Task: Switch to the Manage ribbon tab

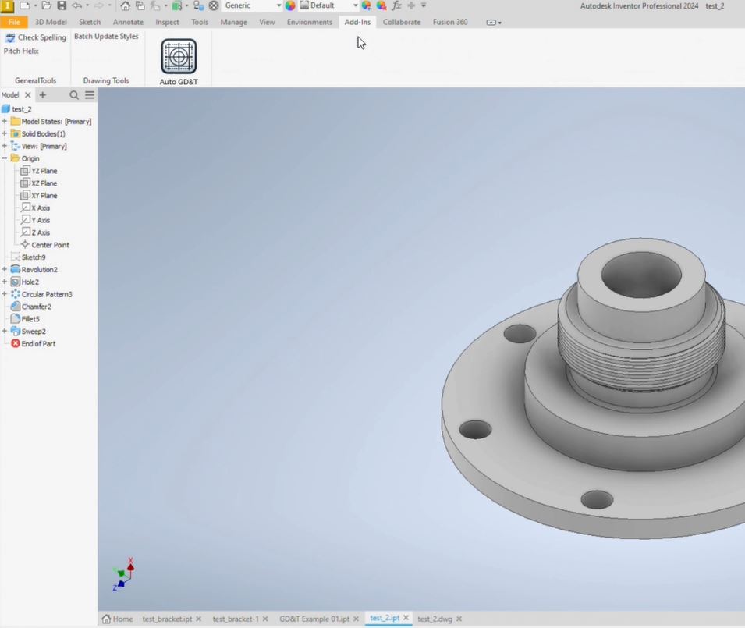Action: 234,22
